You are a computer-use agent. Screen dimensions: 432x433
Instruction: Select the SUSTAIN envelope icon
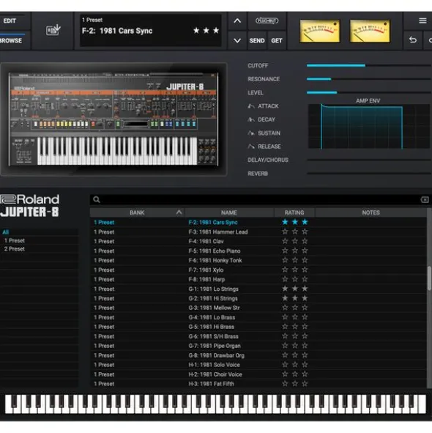(x=251, y=133)
